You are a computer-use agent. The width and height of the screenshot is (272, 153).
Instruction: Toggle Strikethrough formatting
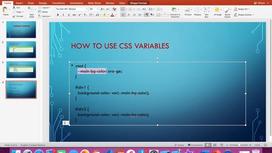(x=74, y=15)
